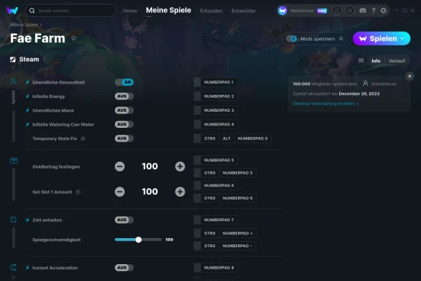Image resolution: width=421 pixels, height=281 pixels.
Task: Click the Steam platform label
Action: click(29, 60)
